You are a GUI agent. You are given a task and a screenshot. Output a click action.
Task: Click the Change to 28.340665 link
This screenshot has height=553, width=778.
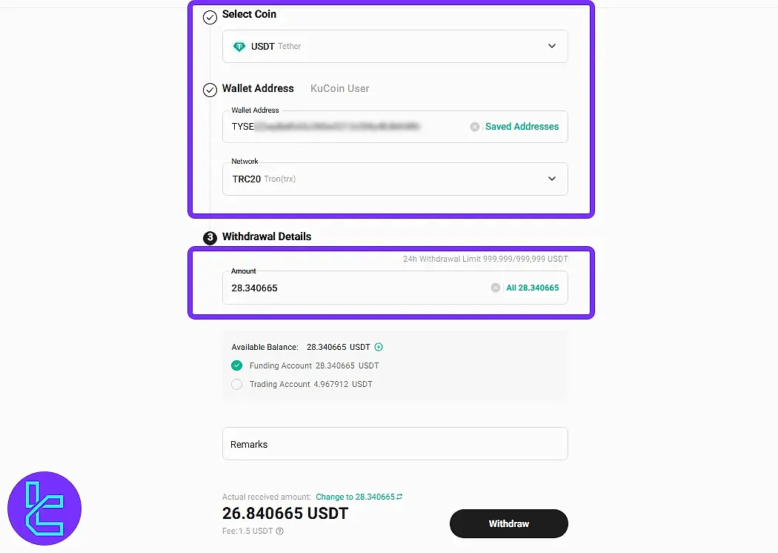(x=356, y=497)
